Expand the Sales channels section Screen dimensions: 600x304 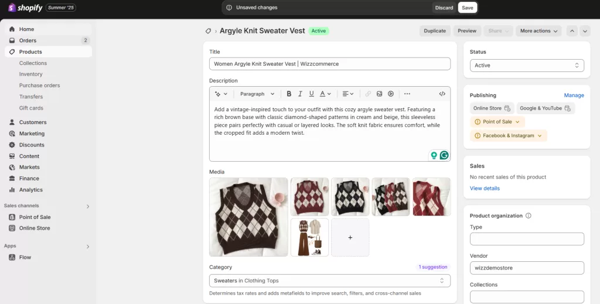point(88,207)
